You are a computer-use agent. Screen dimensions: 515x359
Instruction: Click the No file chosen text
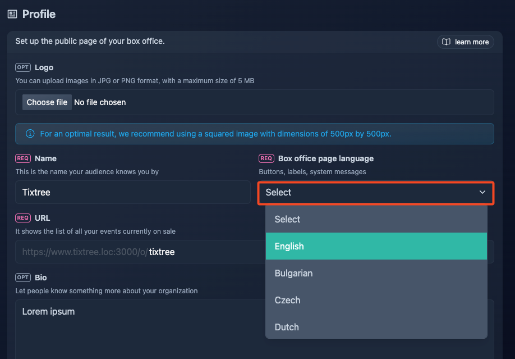[100, 102]
